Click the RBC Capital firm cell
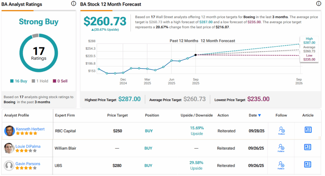The image size is (325, 176). click(65, 131)
